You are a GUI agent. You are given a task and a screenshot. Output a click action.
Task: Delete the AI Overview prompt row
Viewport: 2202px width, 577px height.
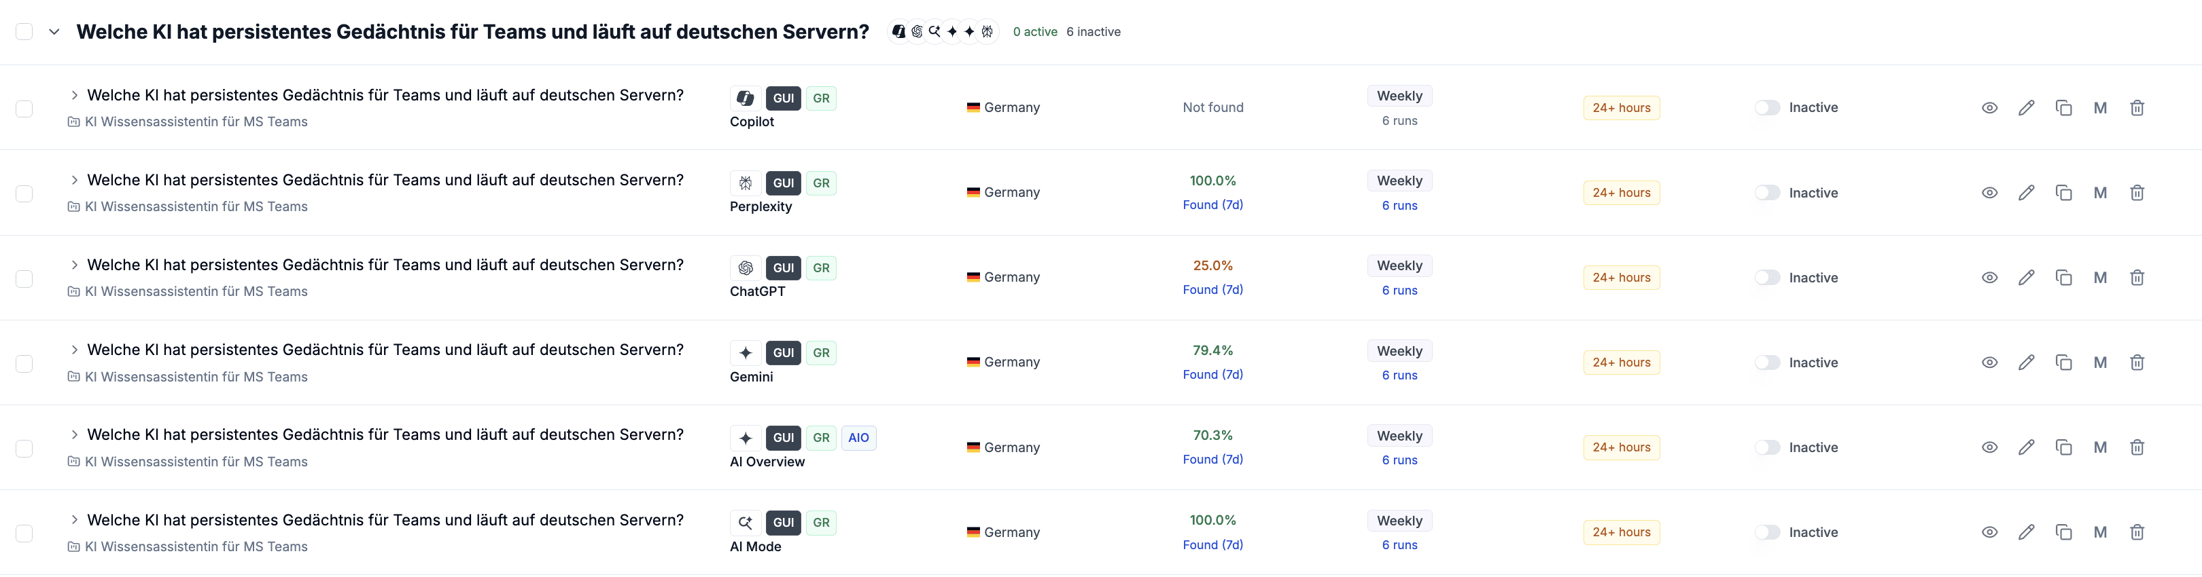point(2137,447)
